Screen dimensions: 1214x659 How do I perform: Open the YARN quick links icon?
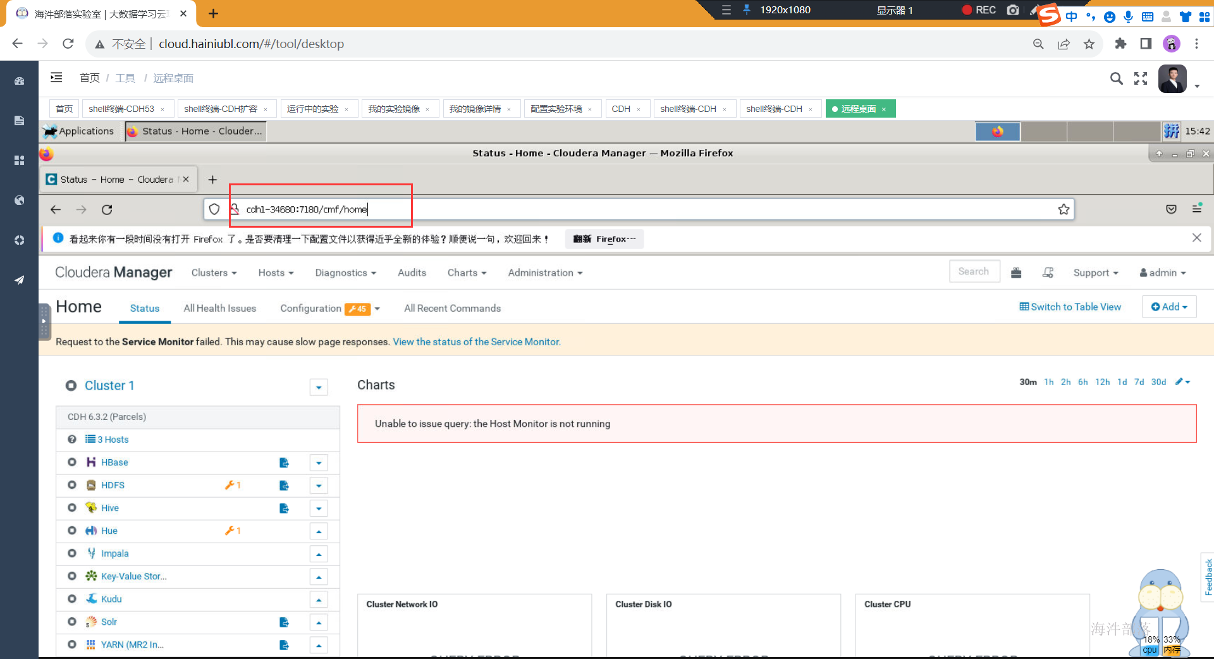coord(284,644)
